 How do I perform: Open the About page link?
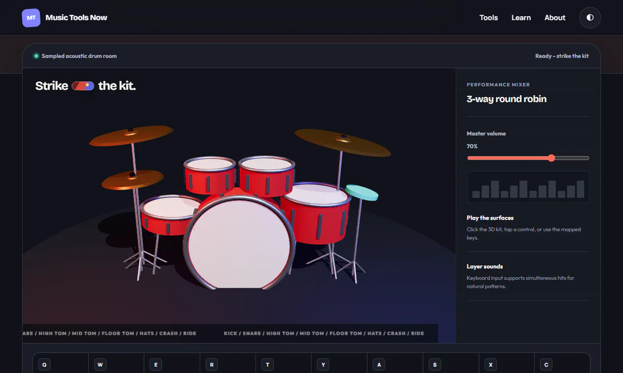click(555, 18)
